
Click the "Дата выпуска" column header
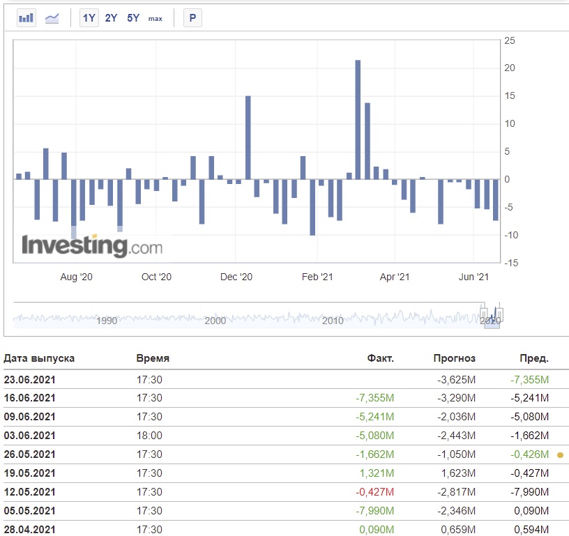point(39,358)
